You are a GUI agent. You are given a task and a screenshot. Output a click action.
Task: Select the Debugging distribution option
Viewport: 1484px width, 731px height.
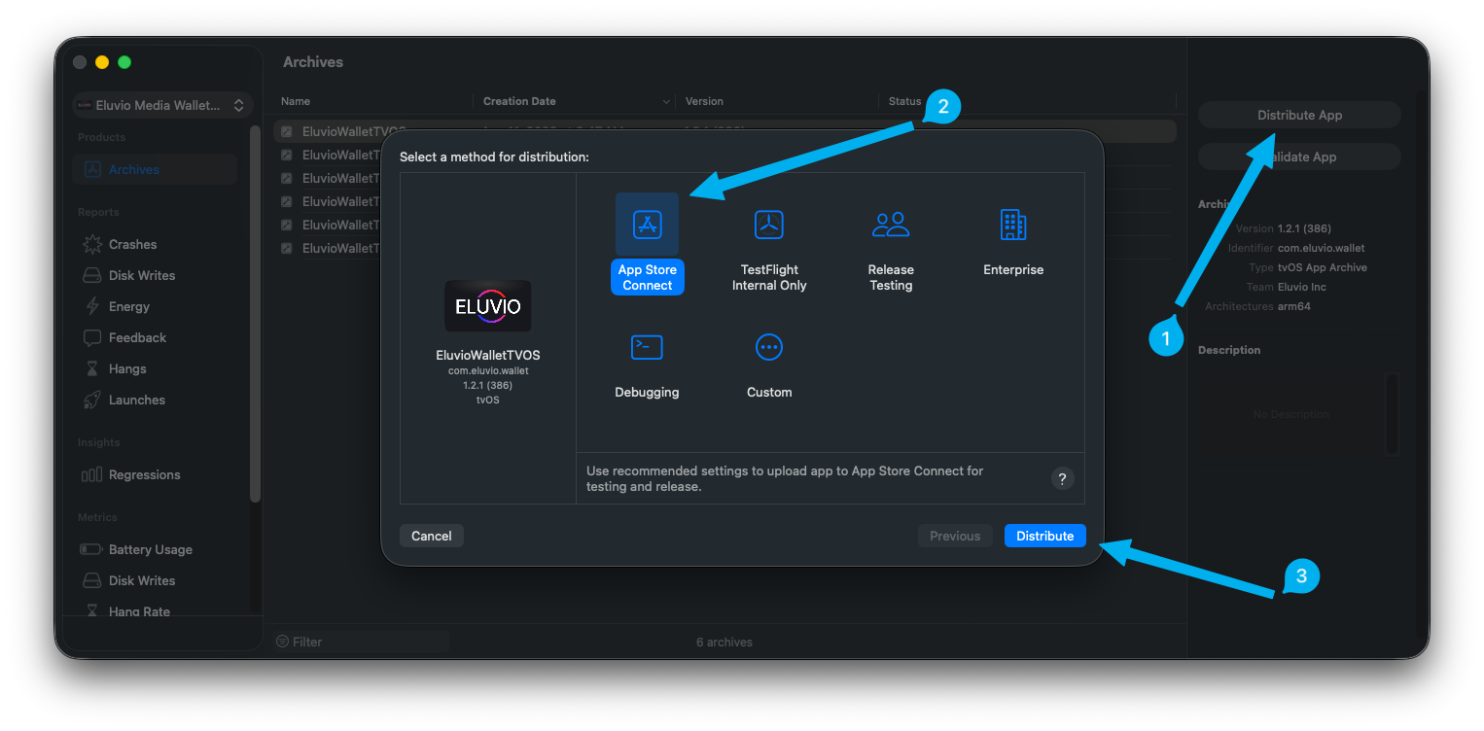coord(647,365)
